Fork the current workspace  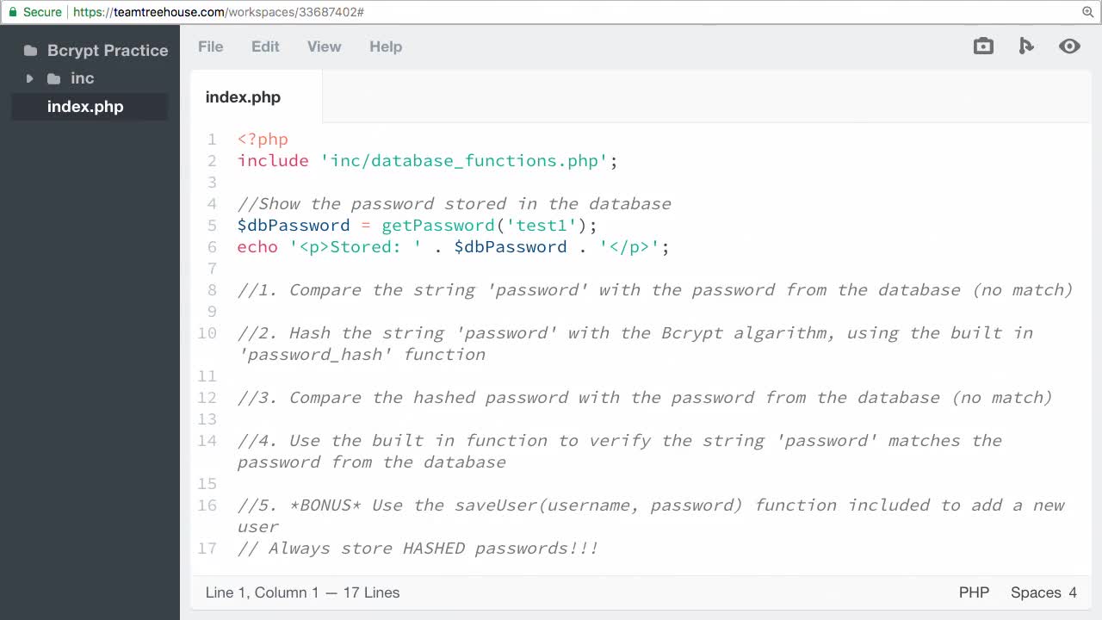point(1026,46)
